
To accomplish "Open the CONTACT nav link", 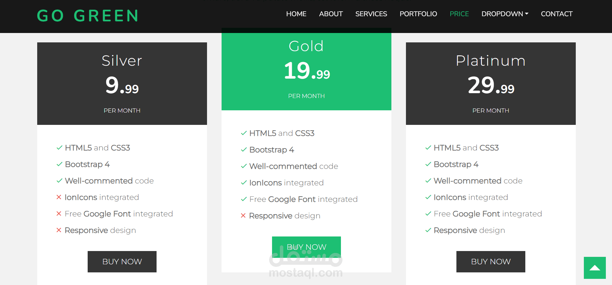I will 556,14.
